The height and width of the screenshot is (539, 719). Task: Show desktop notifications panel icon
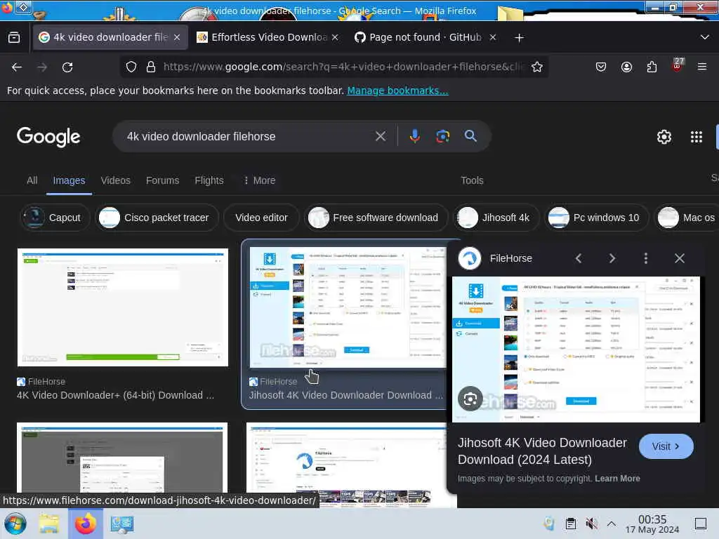click(701, 524)
